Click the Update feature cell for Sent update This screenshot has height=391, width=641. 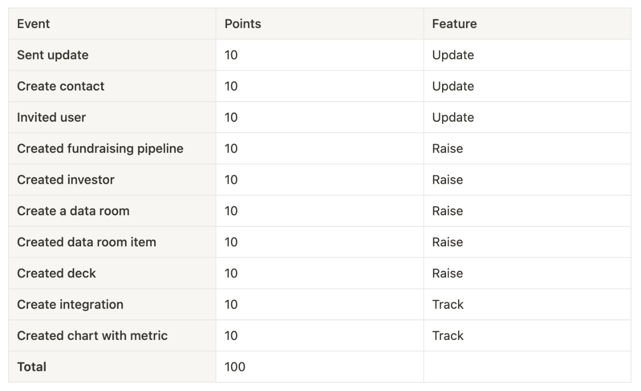[527, 55]
